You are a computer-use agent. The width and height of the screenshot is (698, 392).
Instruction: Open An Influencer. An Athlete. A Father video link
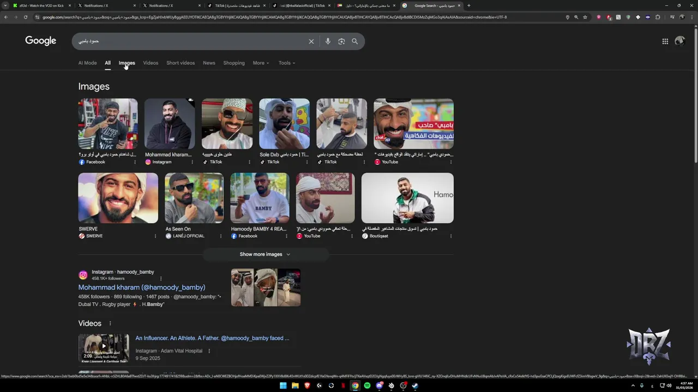[x=212, y=338]
